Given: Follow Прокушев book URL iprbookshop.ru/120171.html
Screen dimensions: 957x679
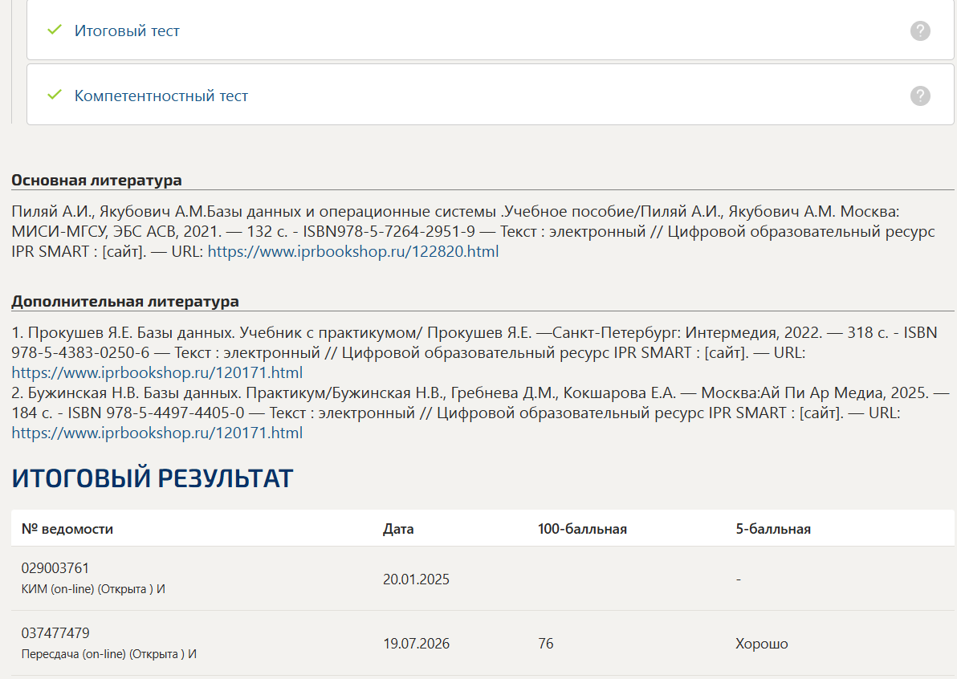Looking at the screenshot, I should (x=157, y=372).
